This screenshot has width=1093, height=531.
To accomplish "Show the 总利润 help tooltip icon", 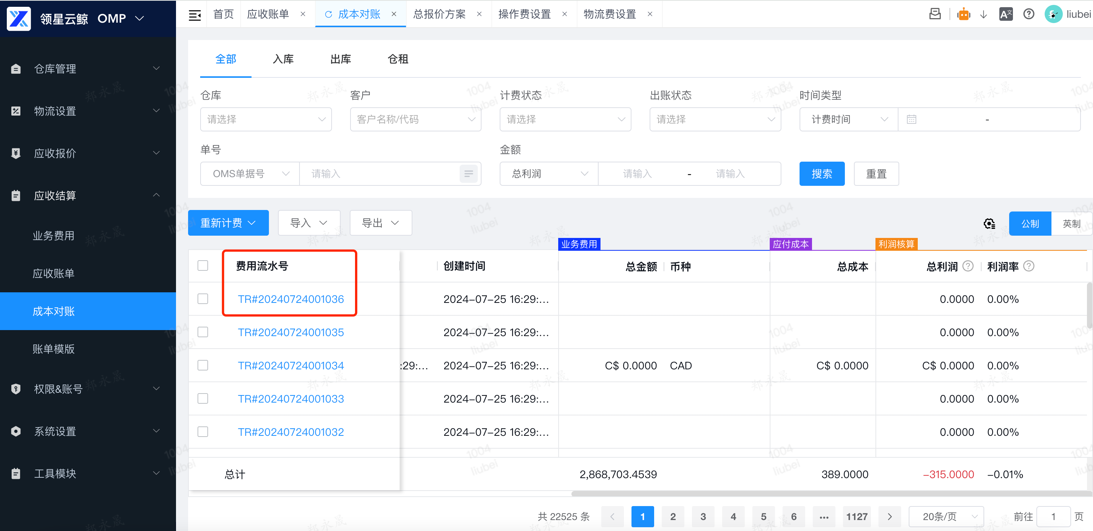I will (968, 266).
